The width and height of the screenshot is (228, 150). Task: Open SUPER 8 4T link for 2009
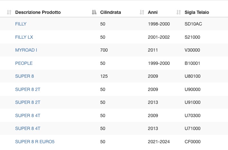(28, 115)
